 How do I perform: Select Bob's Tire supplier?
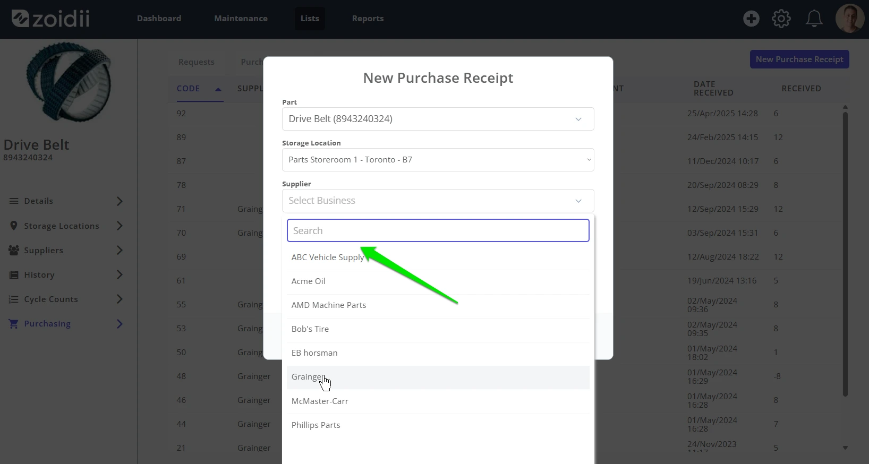(x=438, y=329)
